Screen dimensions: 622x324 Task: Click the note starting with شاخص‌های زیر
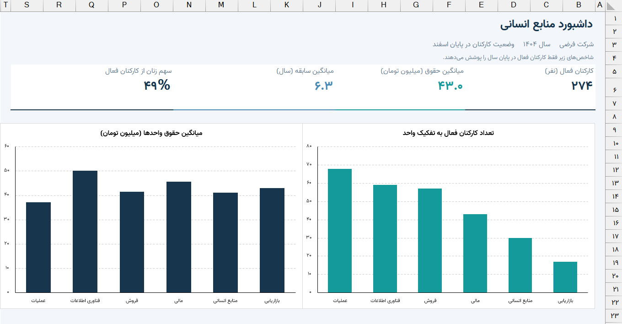click(518, 57)
